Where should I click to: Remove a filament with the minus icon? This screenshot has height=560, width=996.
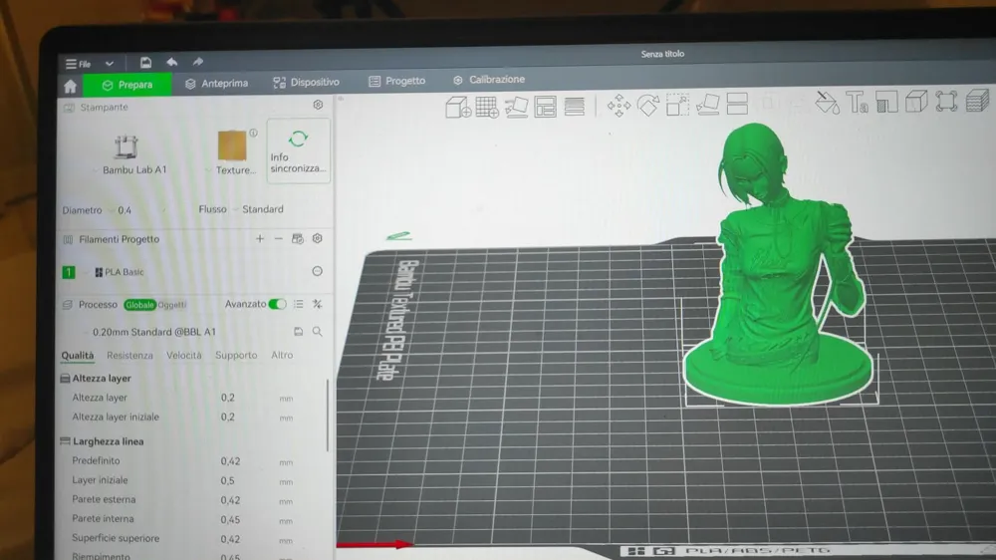(278, 238)
